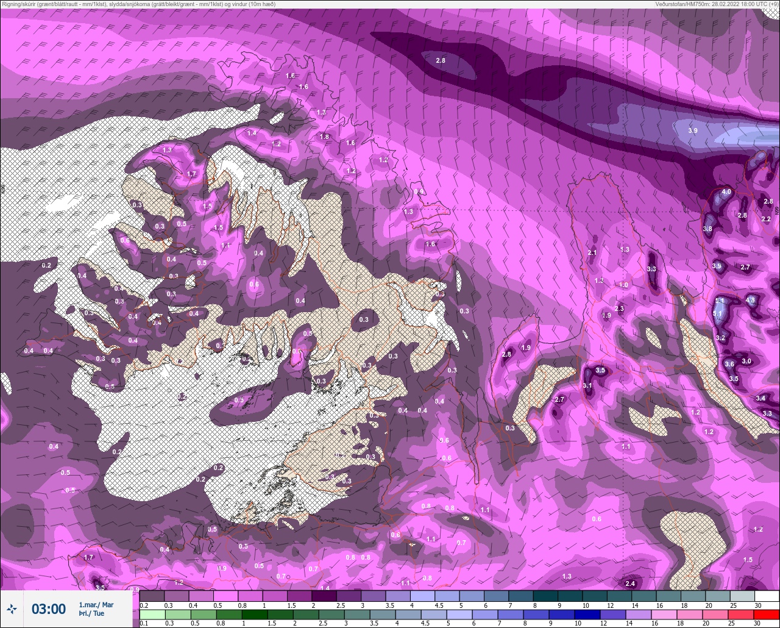
Task: Click the 3.8 precipitation value on the map
Action: pos(707,229)
